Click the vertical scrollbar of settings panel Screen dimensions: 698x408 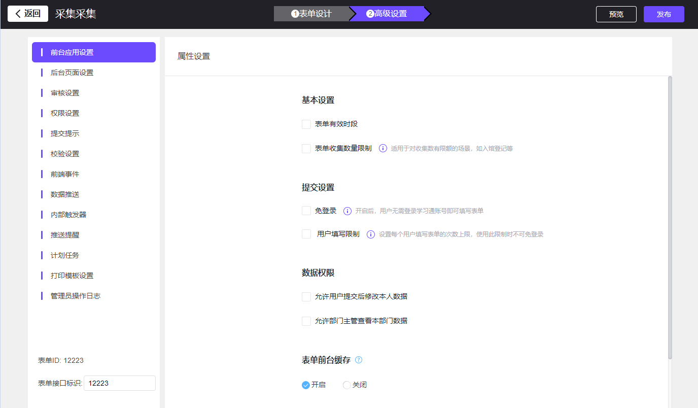670,218
